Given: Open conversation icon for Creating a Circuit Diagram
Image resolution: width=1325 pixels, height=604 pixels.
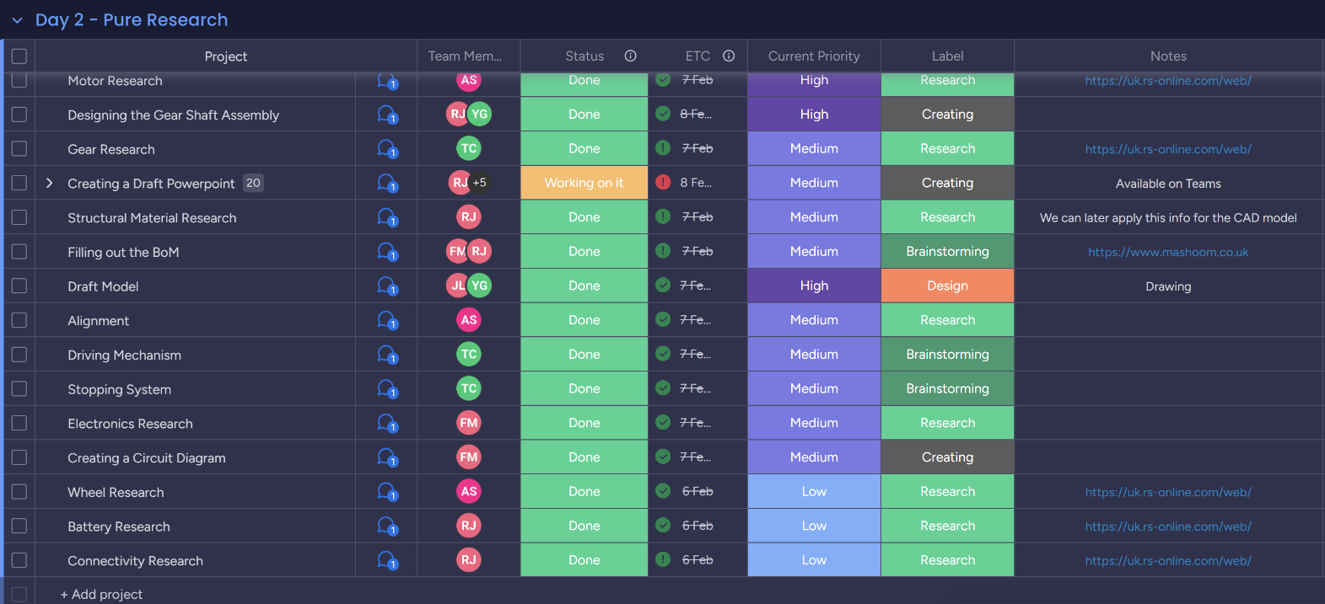Looking at the screenshot, I should click(x=387, y=458).
